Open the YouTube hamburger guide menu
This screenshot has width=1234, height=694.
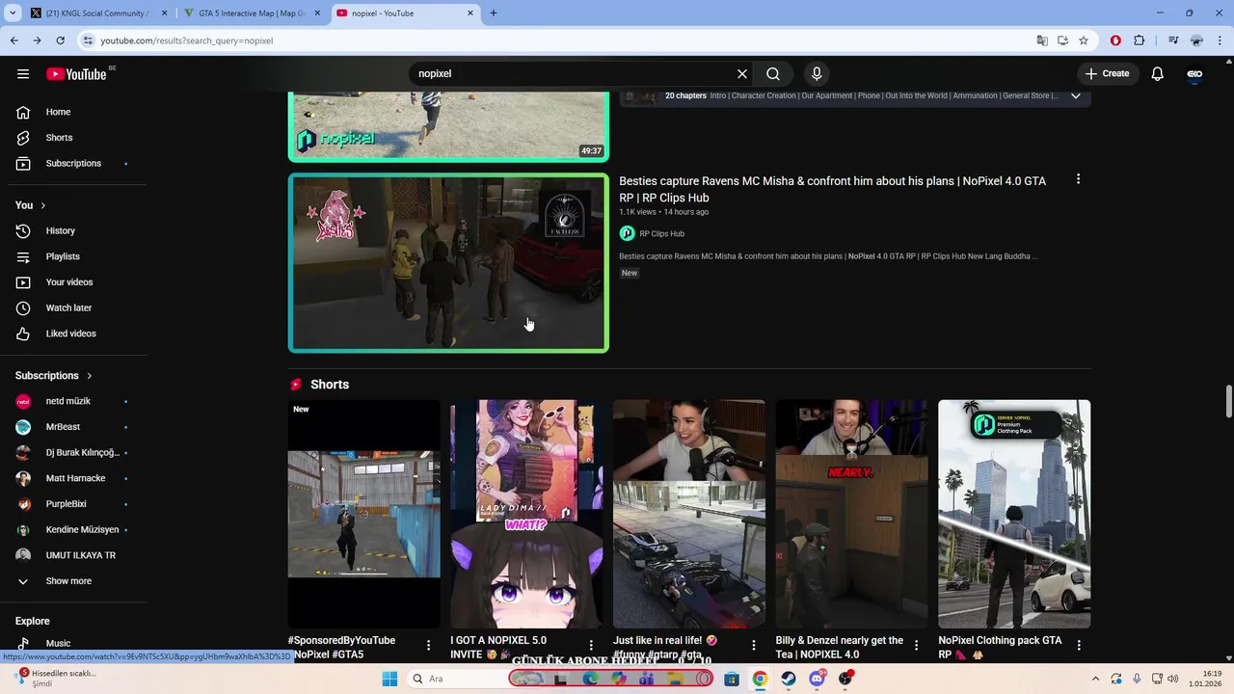coord(23,74)
